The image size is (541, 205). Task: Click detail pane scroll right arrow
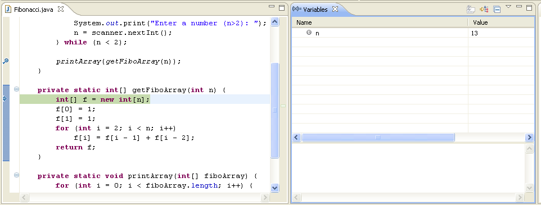pyautogui.click(x=521, y=198)
